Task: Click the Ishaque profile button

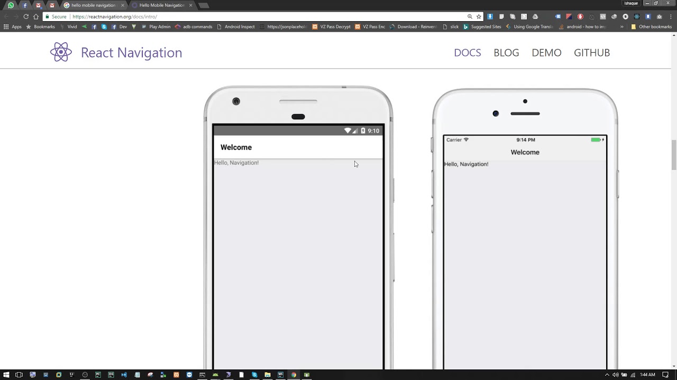Action: point(631,3)
